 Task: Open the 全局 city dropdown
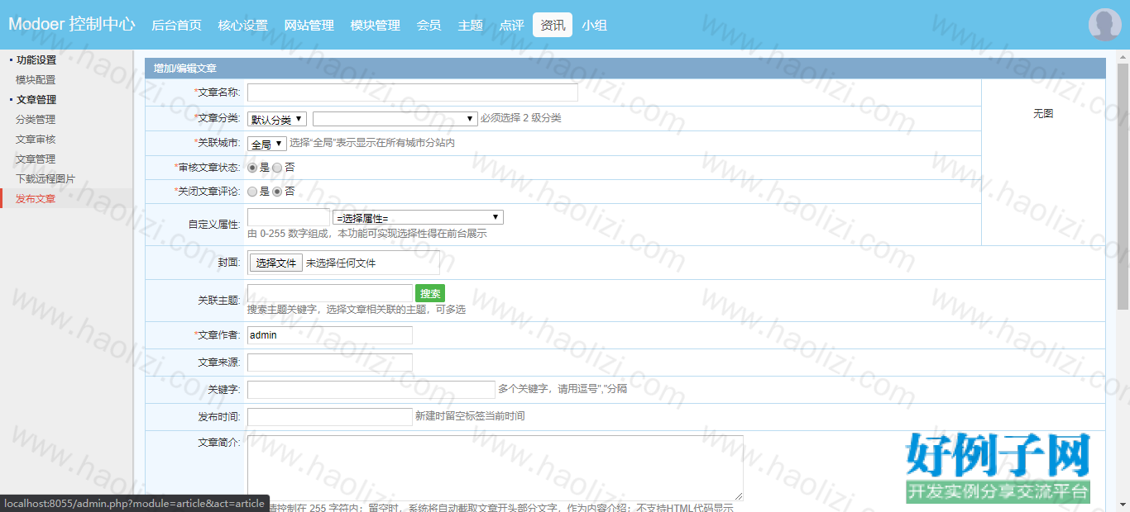click(x=267, y=144)
